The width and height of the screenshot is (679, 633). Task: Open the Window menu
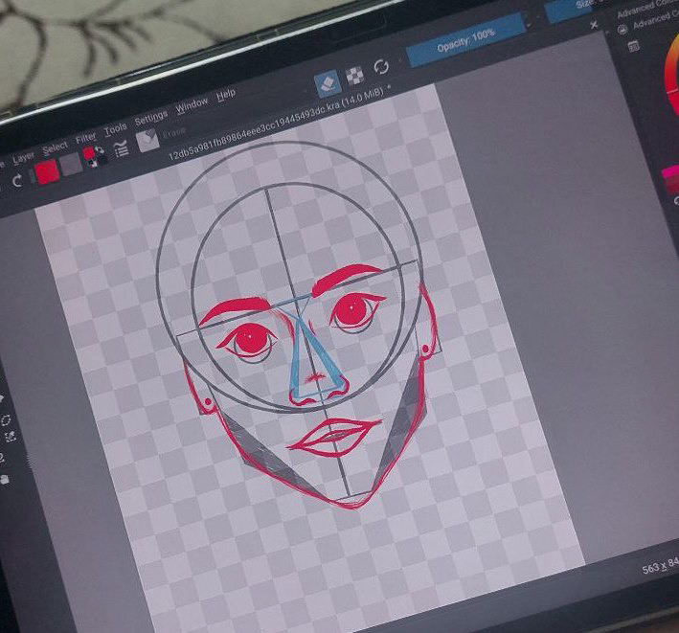[x=192, y=104]
